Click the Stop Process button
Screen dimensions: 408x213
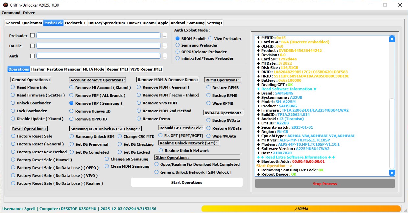pos(325,184)
